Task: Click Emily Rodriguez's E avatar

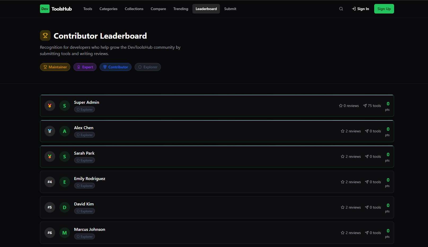Action: pyautogui.click(x=65, y=182)
